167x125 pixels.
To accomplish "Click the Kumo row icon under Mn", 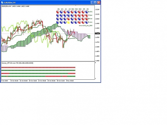I will pyautogui.click(x=58, y=22).
